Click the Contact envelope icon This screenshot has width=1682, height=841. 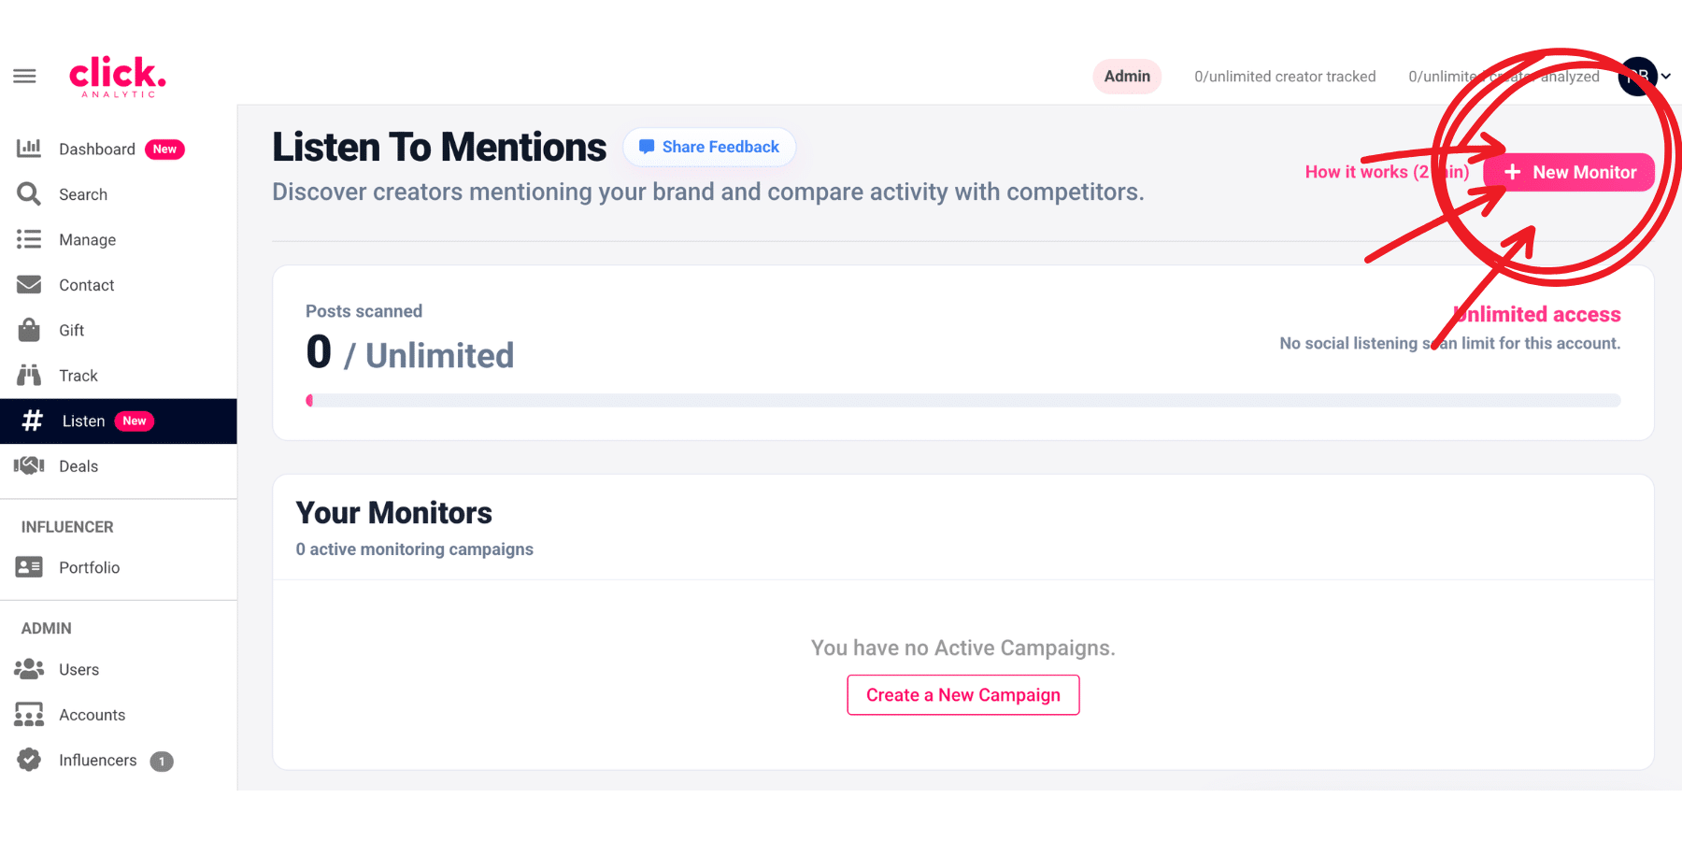pyautogui.click(x=29, y=284)
